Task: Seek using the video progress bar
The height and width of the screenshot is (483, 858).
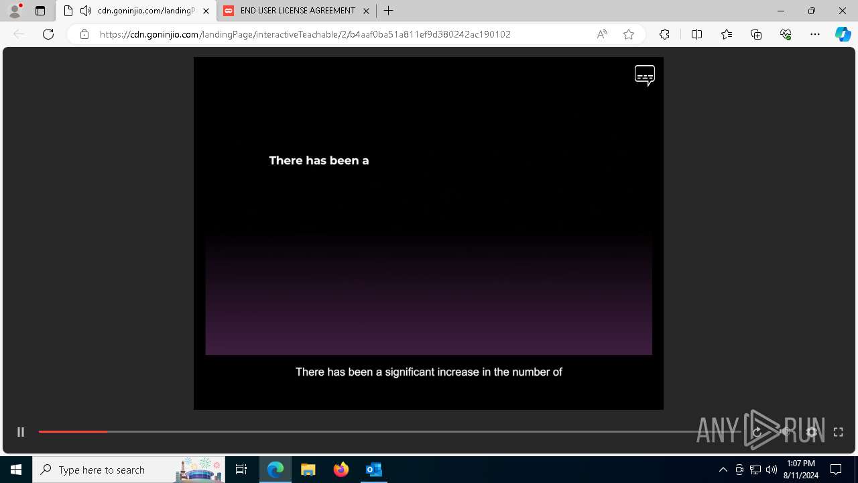Action: 389,431
